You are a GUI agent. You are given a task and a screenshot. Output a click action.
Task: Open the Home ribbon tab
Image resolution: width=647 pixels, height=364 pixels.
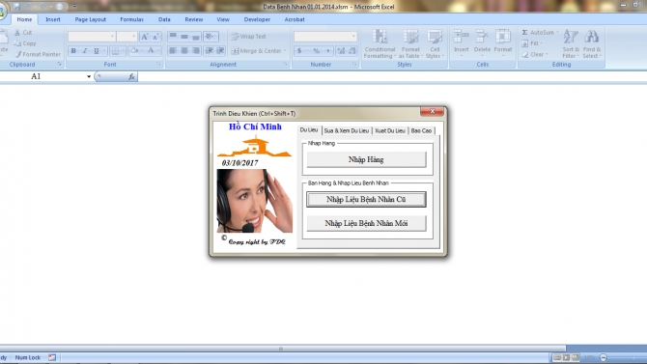click(24, 19)
